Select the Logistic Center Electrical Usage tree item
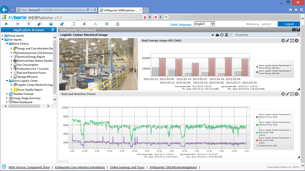305x171 pixels. tap(35, 85)
